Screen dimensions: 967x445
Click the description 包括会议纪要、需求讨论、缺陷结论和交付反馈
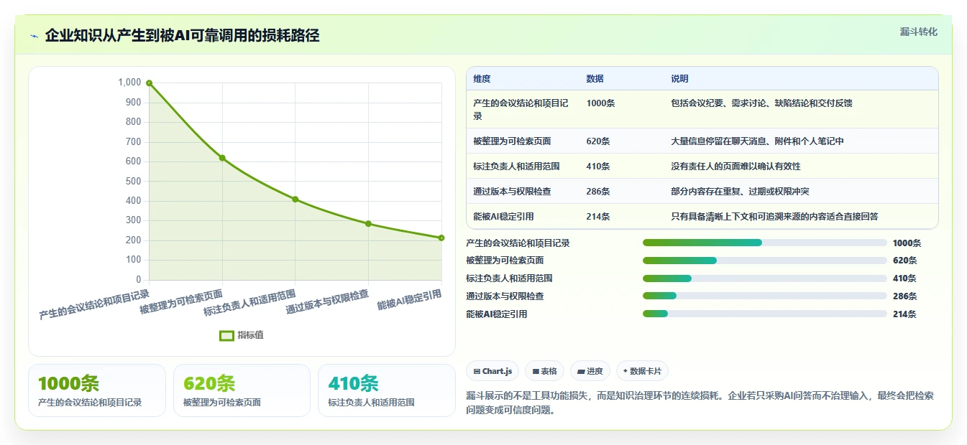pyautogui.click(x=761, y=103)
